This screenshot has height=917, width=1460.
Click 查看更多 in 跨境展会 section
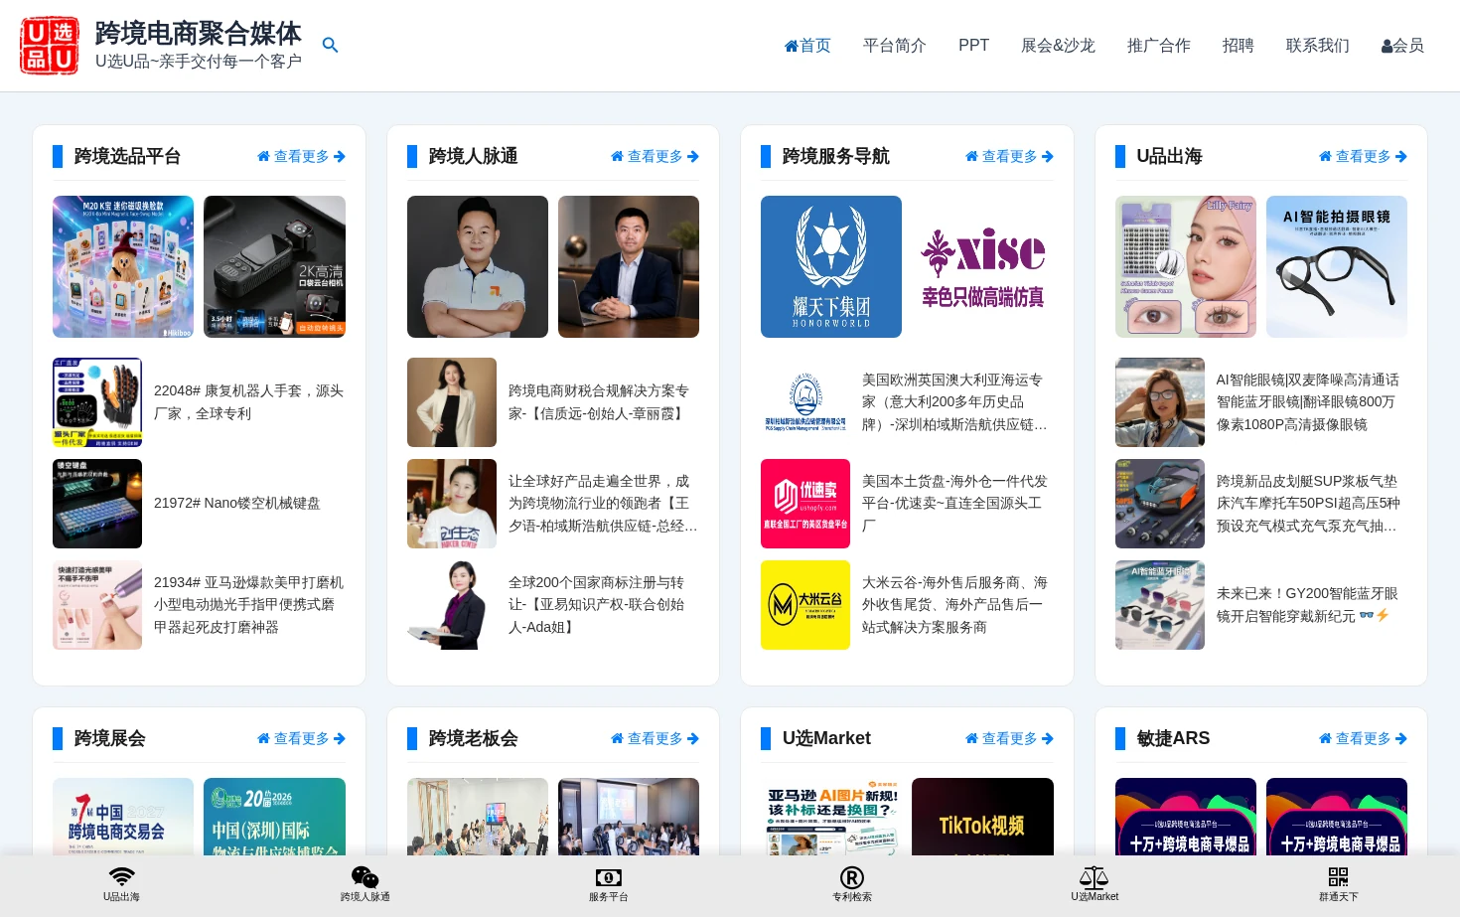click(x=301, y=738)
